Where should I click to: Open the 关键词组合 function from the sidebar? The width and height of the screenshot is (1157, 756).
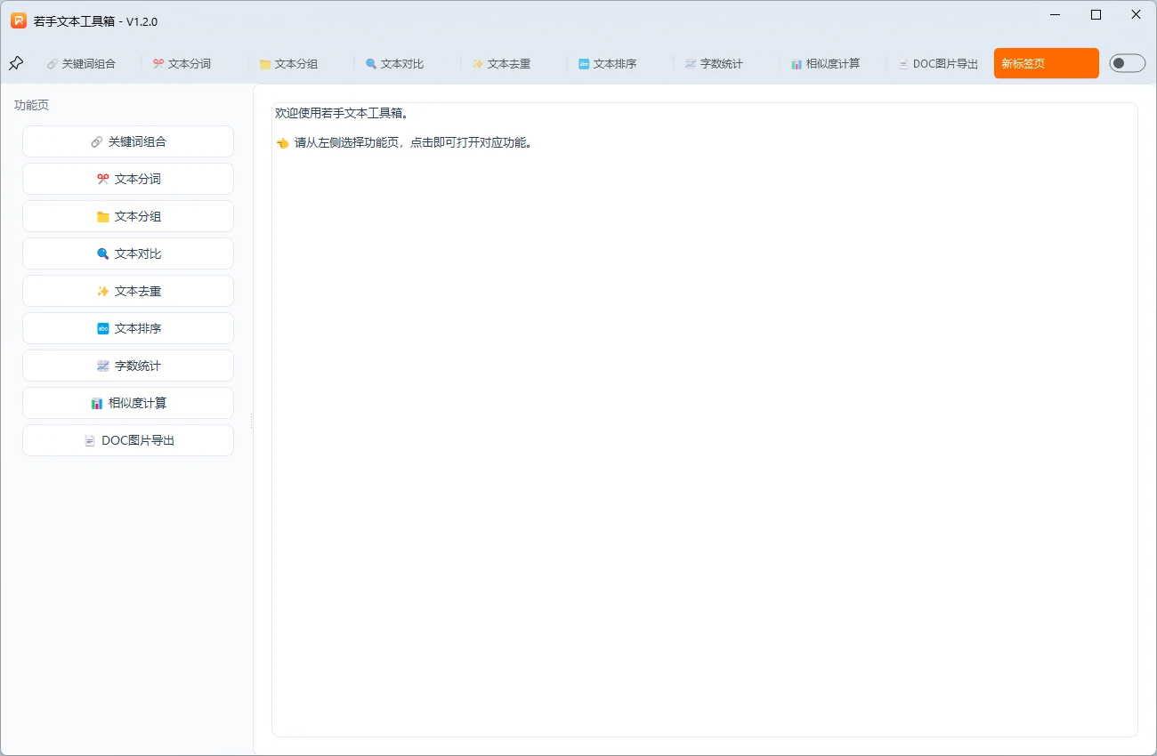pyautogui.click(x=127, y=141)
